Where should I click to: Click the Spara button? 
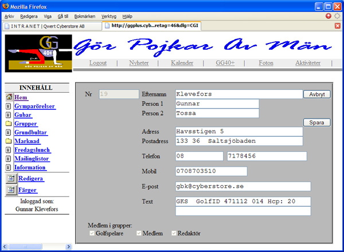click(316, 123)
